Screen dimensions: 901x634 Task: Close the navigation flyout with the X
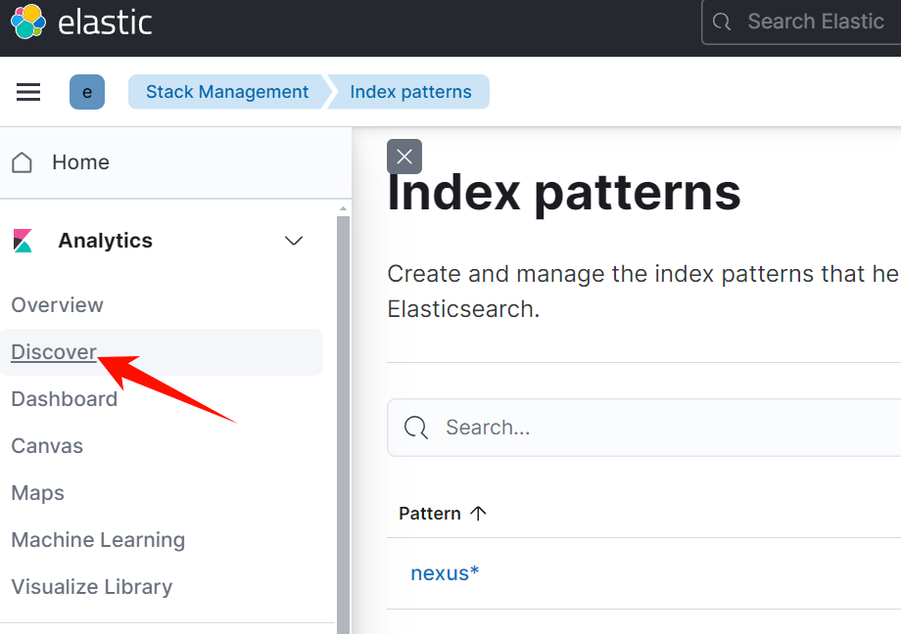[x=404, y=157]
